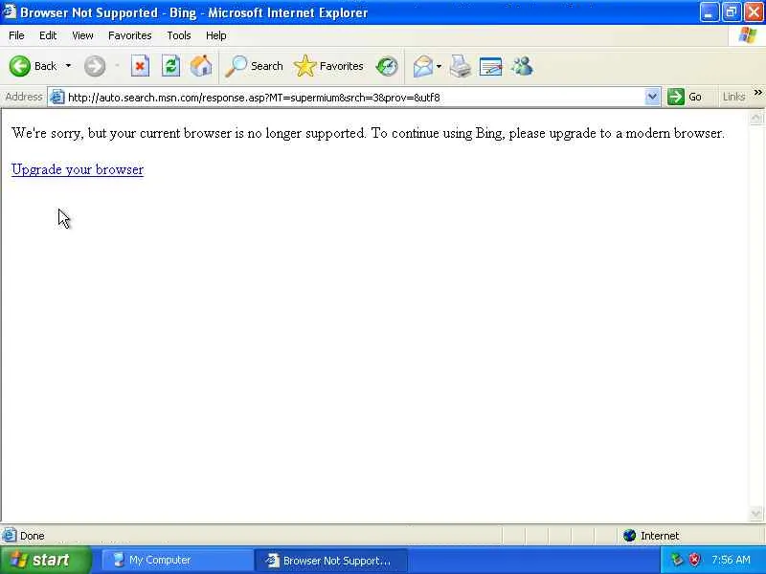Click the Links toolbar label

point(733,97)
